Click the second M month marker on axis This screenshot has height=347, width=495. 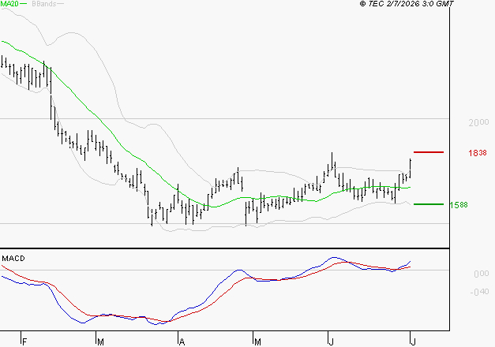[257, 342]
